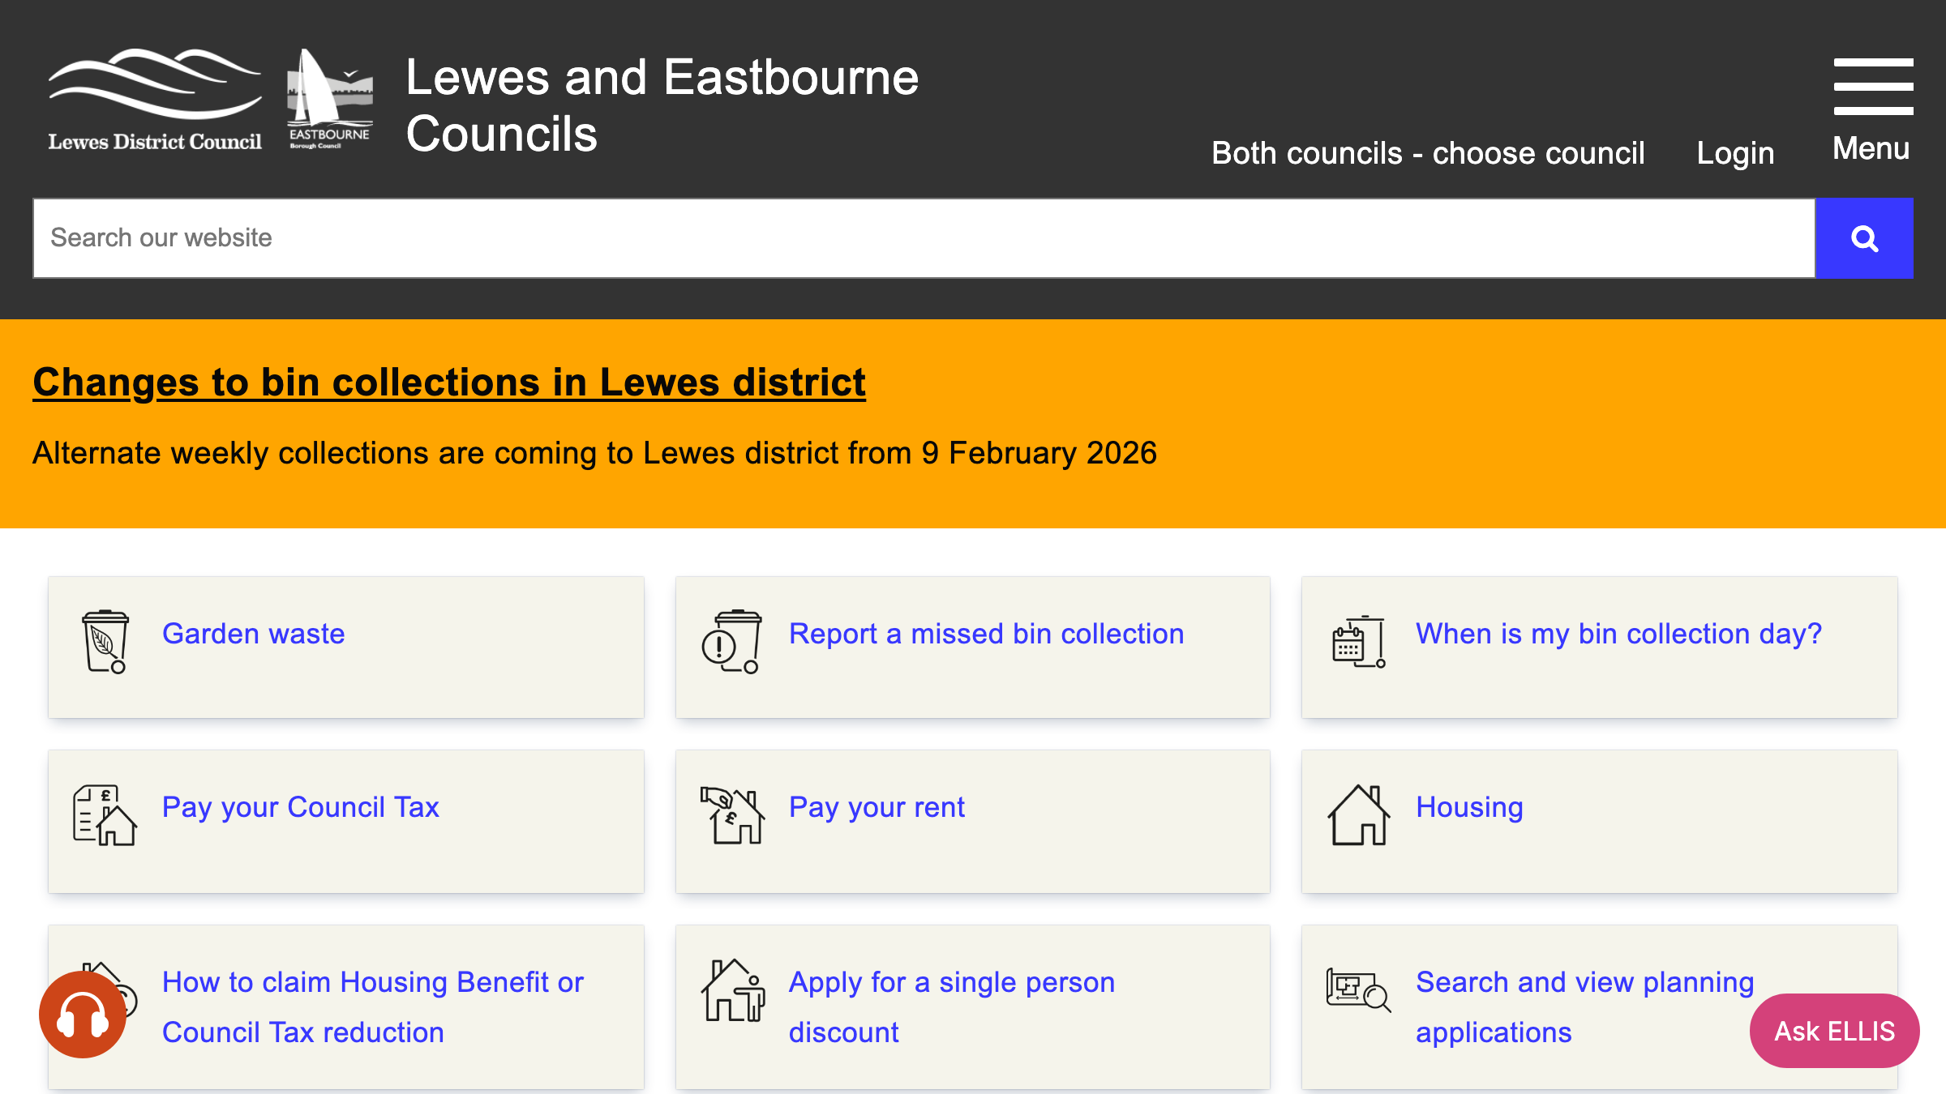Open the Login page
Screen dimensions: 1946x1094
1734,152
